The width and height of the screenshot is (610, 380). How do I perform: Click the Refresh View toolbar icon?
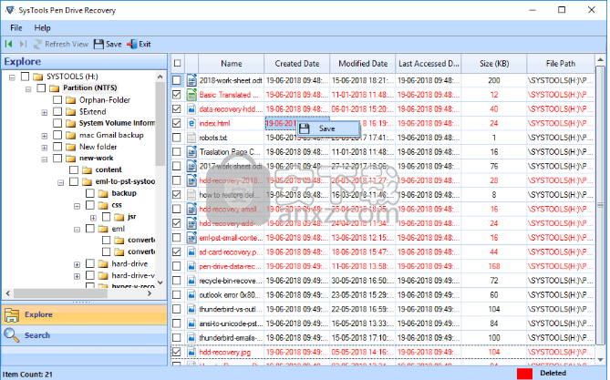pos(37,44)
